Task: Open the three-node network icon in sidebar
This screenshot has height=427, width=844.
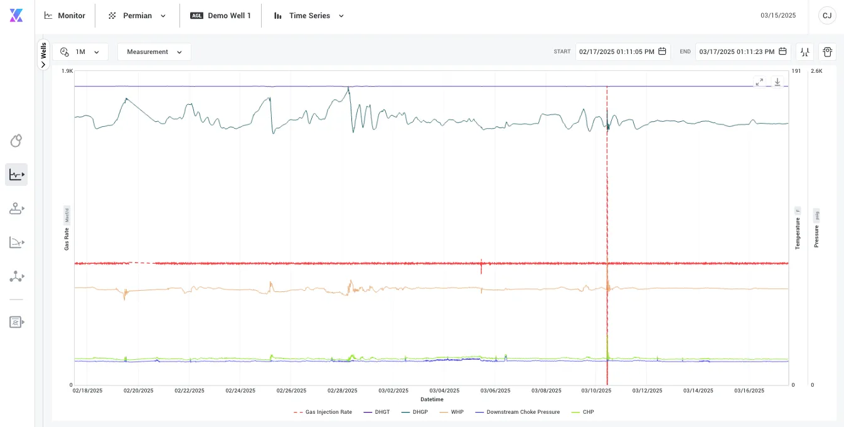Action: [16, 276]
